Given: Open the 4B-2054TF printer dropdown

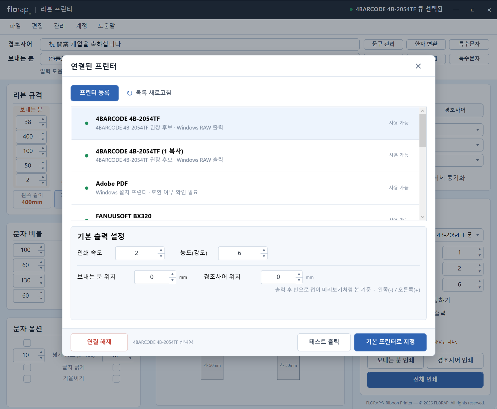Looking at the screenshot, I should click(x=478, y=235).
